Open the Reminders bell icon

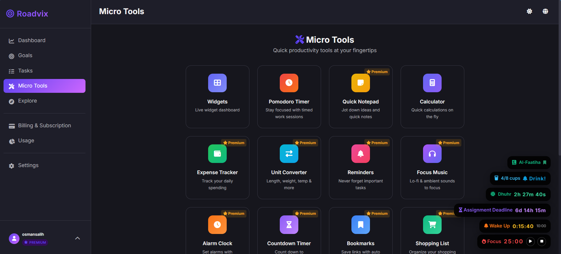361,154
